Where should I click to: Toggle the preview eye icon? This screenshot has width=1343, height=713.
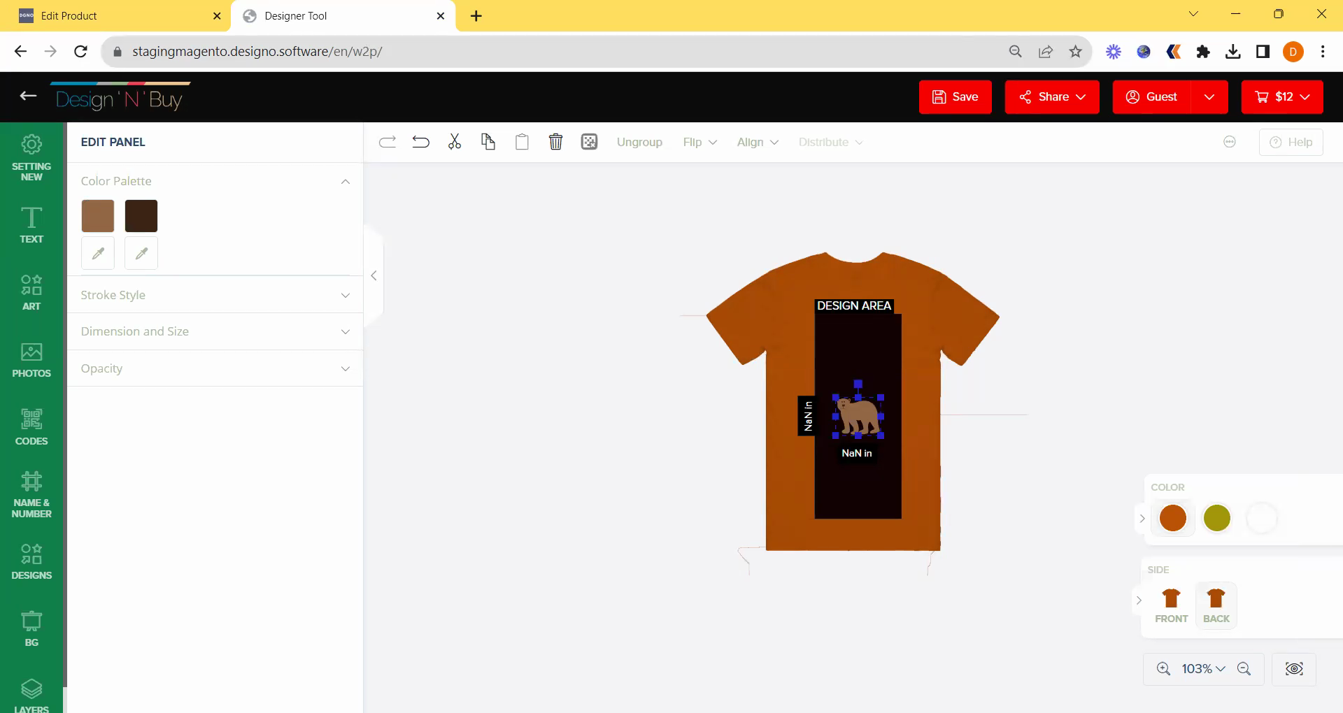point(1294,669)
